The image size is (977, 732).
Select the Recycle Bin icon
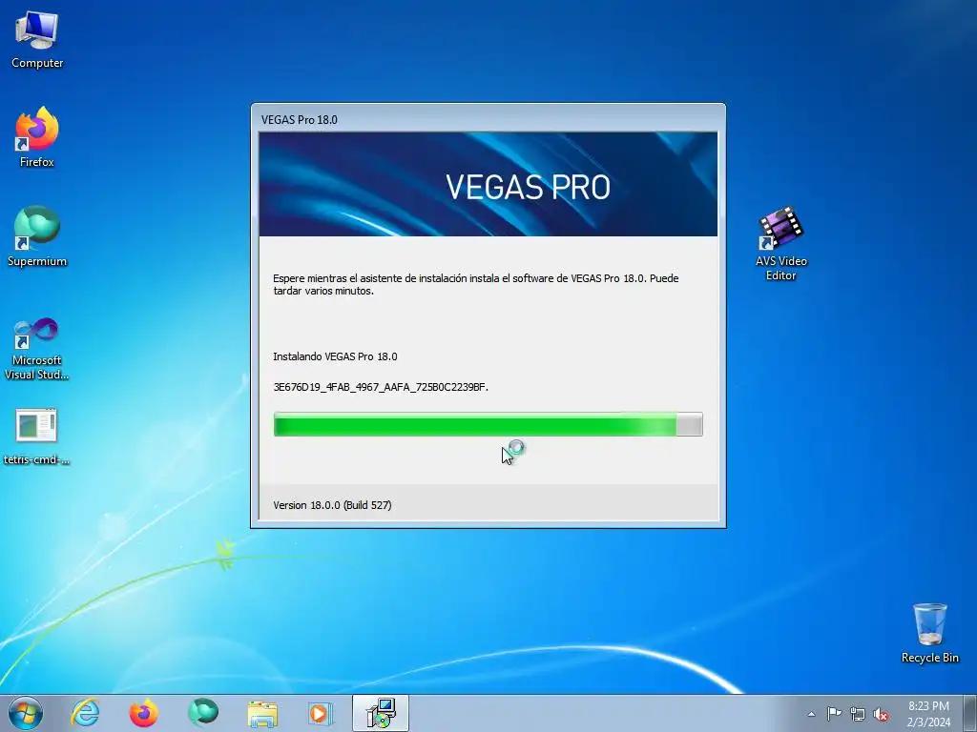tap(929, 633)
